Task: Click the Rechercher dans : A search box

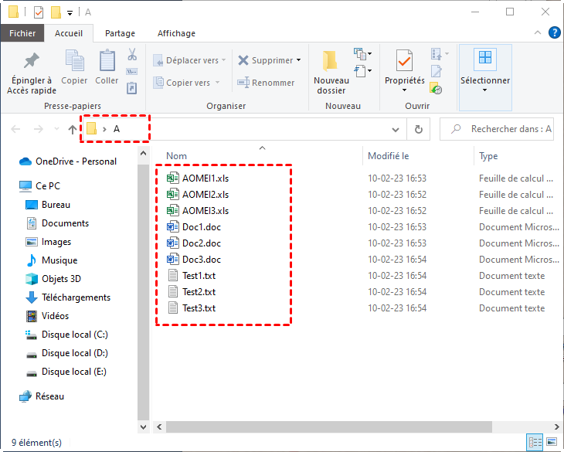Action: 496,129
